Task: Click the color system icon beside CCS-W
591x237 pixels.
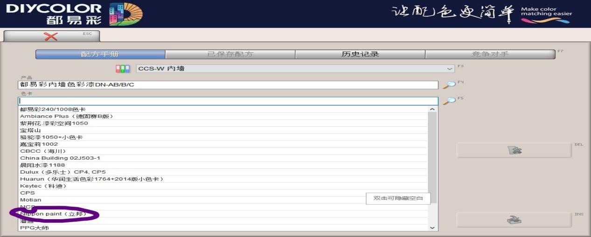Action: (x=123, y=69)
